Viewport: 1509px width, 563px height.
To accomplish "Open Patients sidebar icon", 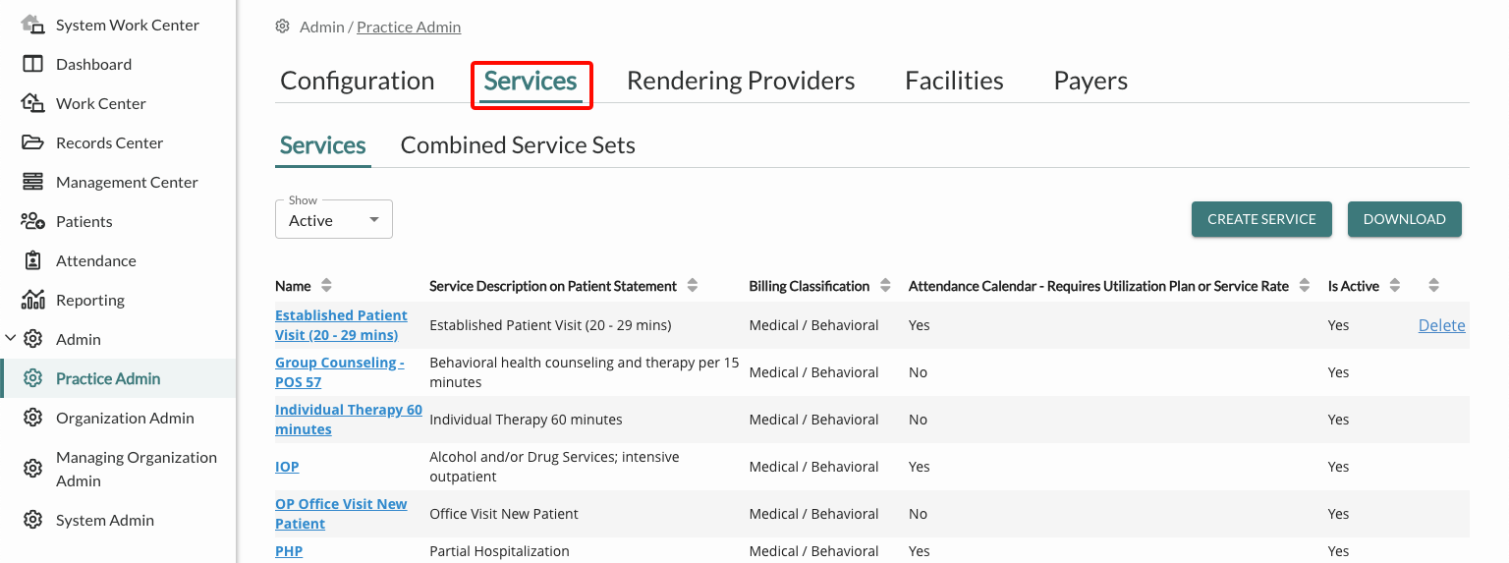I will pyautogui.click(x=33, y=221).
